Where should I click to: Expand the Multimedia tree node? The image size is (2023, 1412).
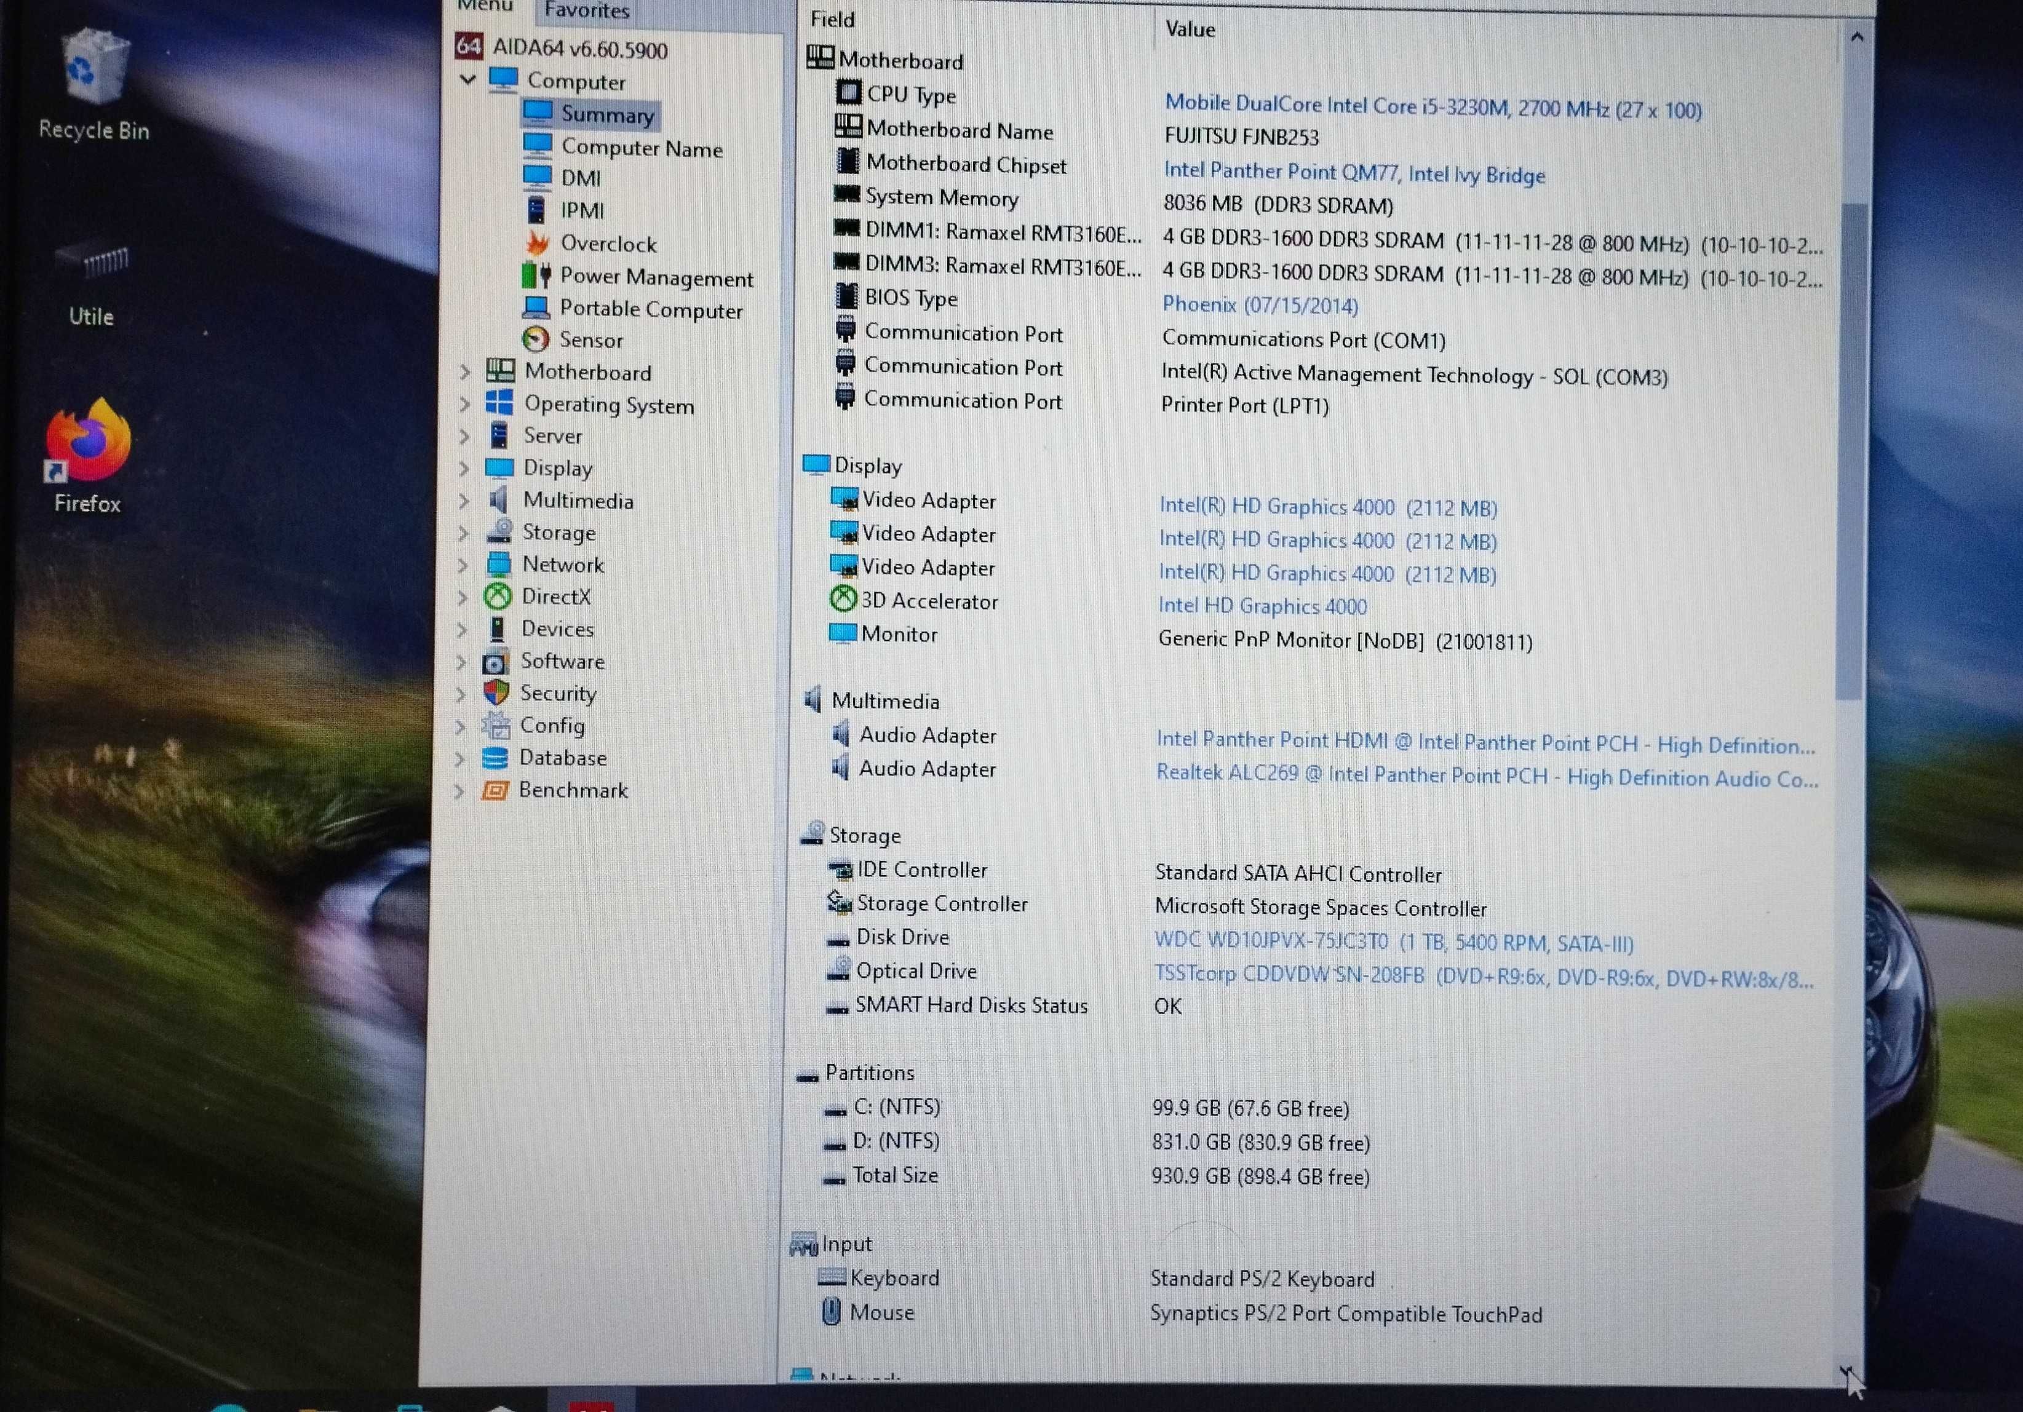[463, 501]
